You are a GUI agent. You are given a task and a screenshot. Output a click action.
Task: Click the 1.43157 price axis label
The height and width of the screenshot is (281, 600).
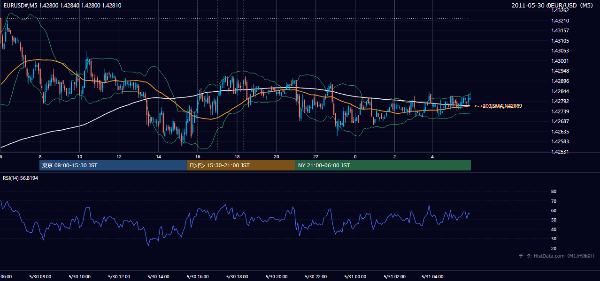click(x=561, y=30)
